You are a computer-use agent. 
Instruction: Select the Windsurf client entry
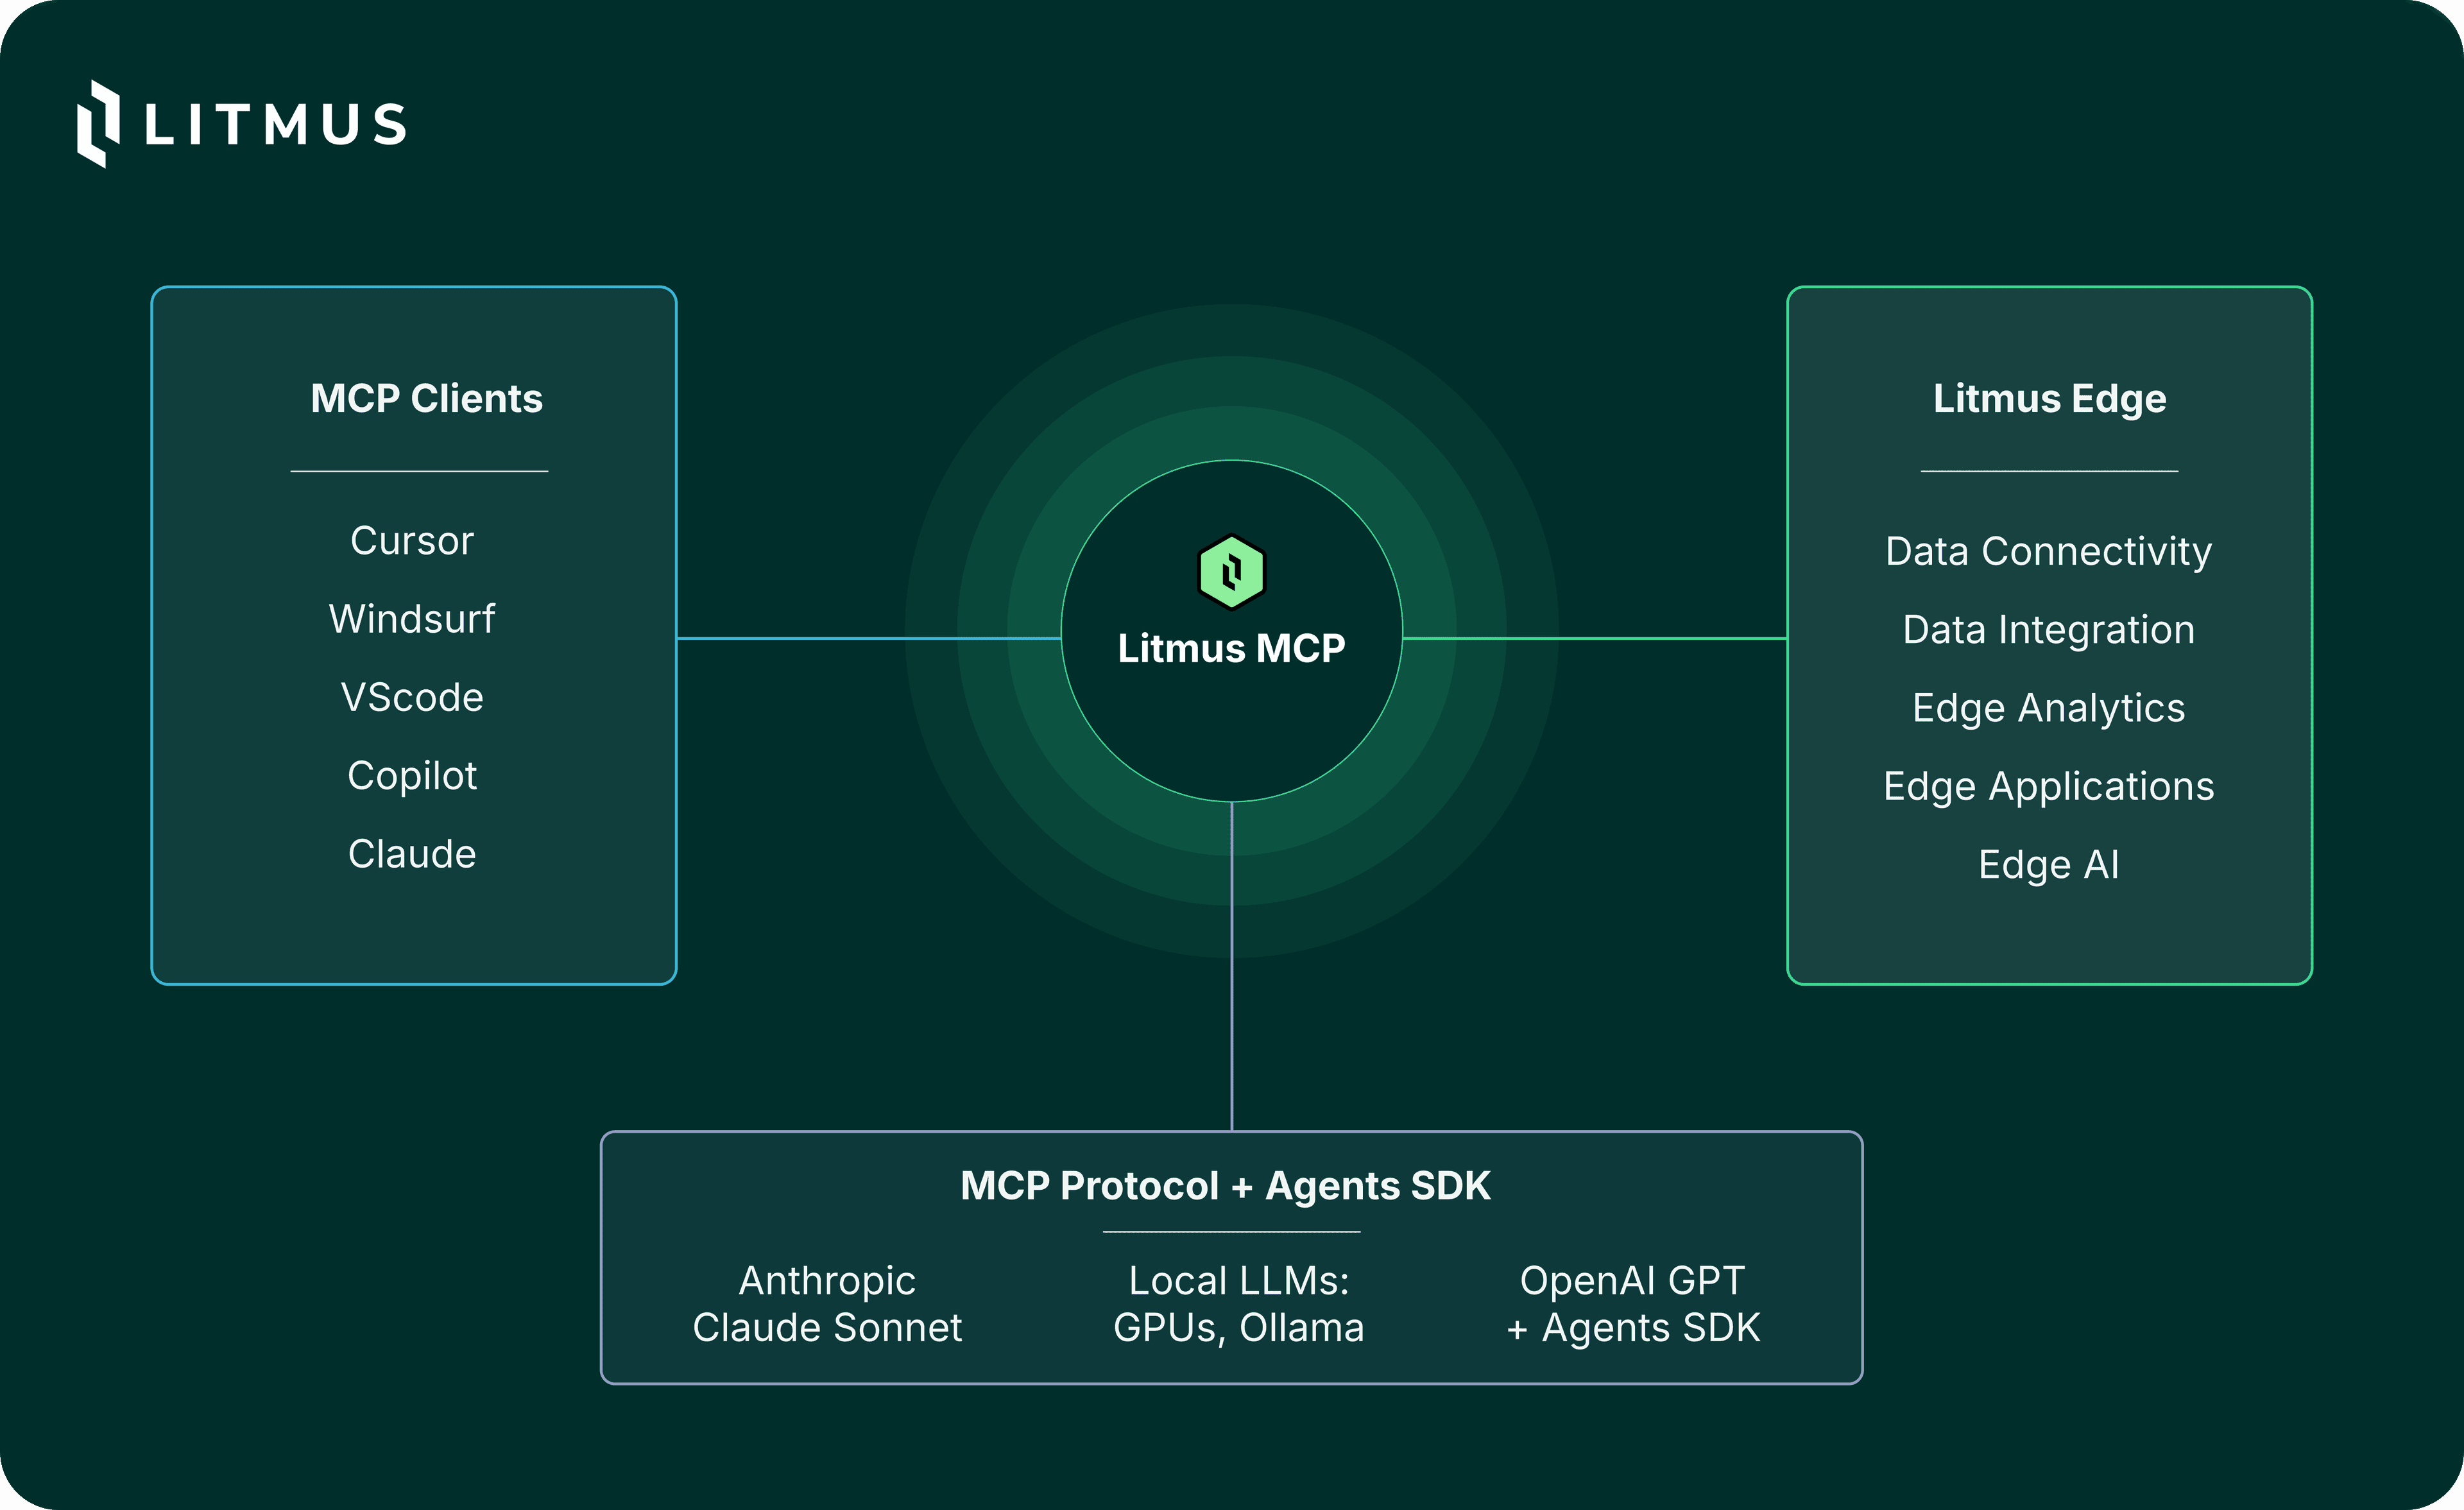click(412, 618)
